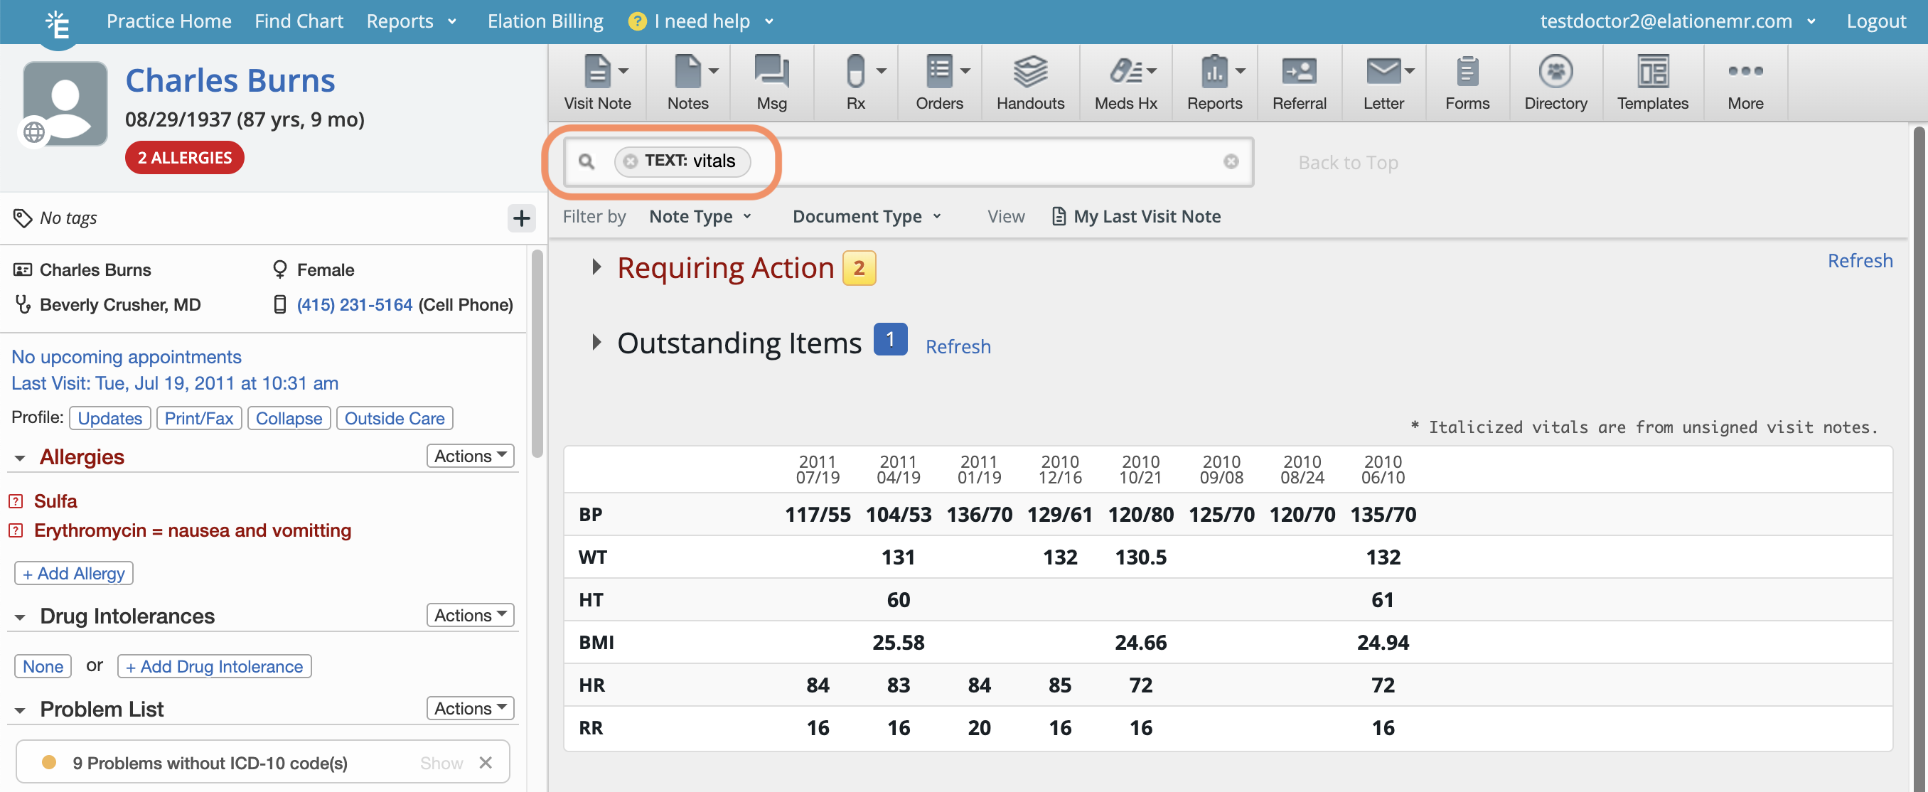The width and height of the screenshot is (1928, 792).
Task: Click the Print/Fax profile button
Action: click(198, 419)
